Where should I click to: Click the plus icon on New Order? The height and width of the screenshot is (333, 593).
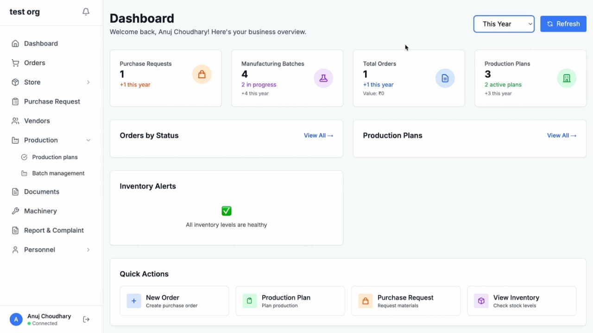[x=134, y=301]
